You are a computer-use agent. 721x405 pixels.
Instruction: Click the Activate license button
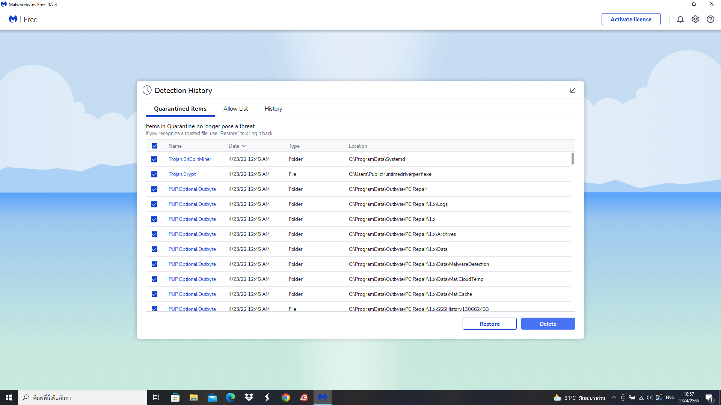coord(630,19)
